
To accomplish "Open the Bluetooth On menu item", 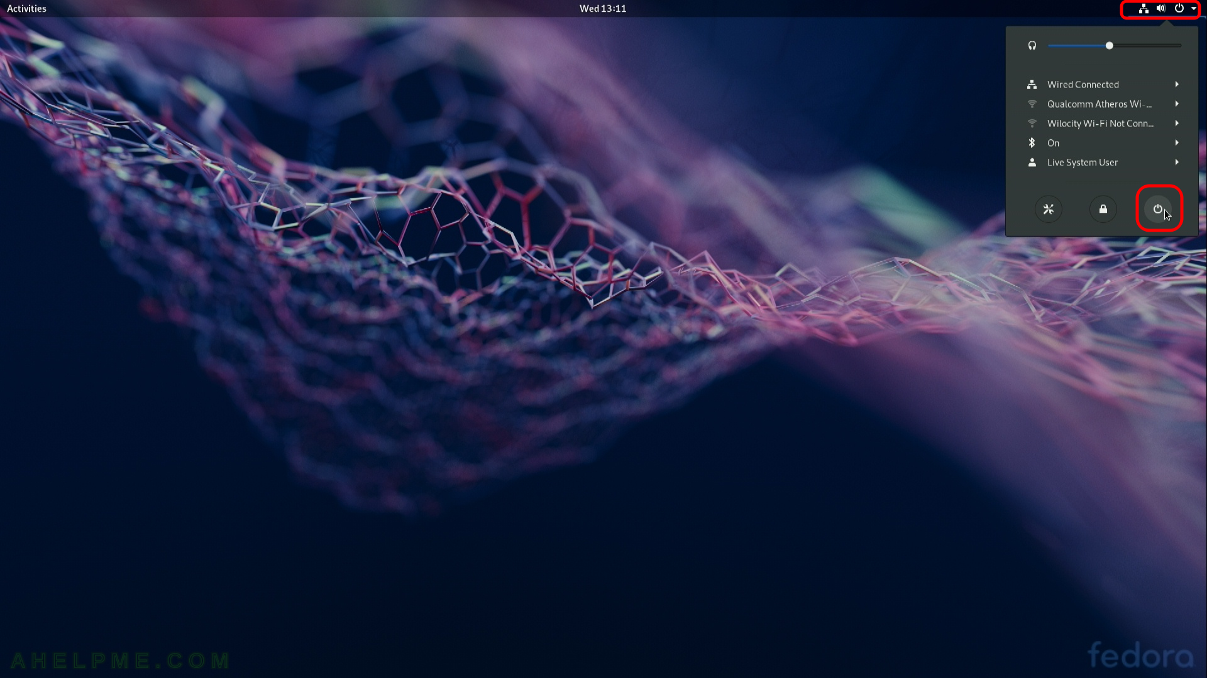I will (1102, 143).
